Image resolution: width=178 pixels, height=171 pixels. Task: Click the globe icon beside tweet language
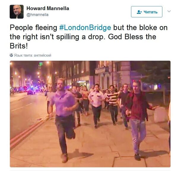point(11,55)
